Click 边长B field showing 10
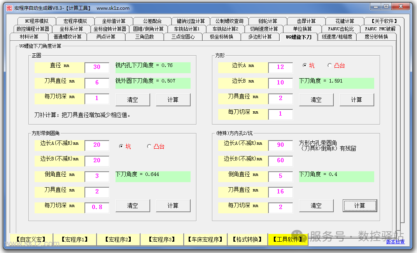Viewport: 417px width, 253px height. [280, 83]
